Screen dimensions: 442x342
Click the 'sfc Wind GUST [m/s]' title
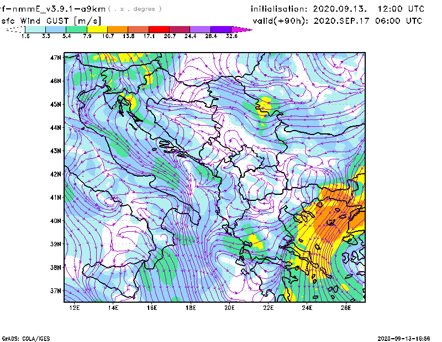point(51,21)
